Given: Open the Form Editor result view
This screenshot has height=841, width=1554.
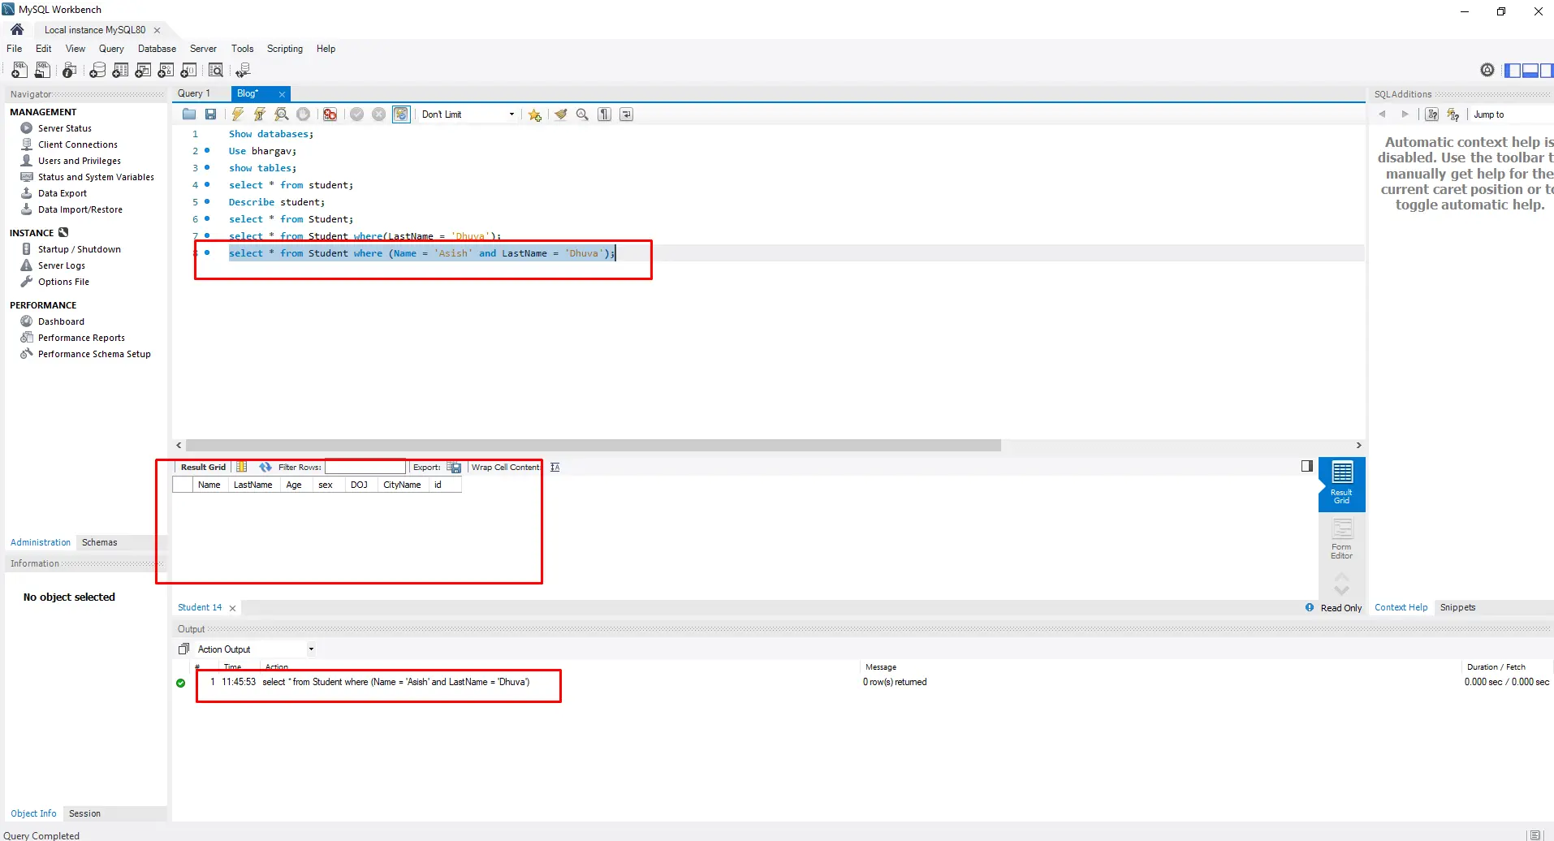Looking at the screenshot, I should coord(1341,539).
